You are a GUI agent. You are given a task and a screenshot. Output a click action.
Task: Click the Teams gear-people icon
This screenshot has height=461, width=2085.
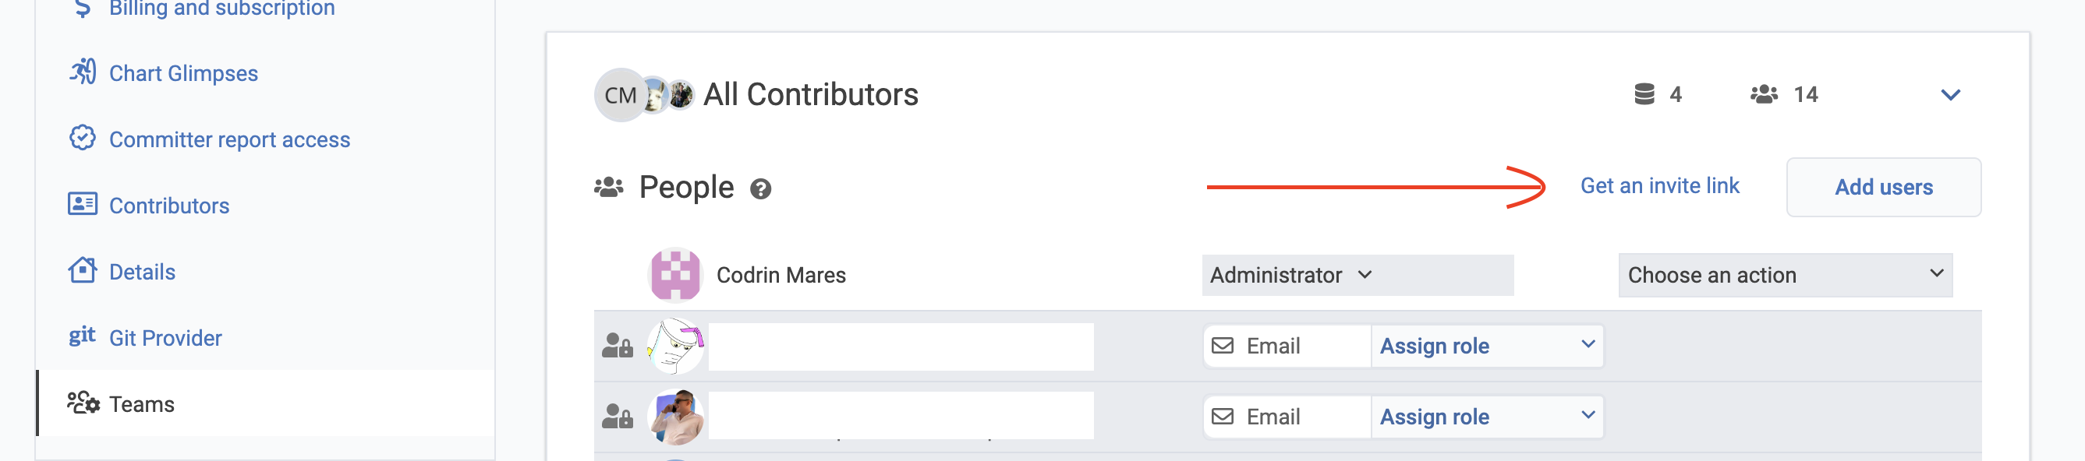tap(83, 403)
